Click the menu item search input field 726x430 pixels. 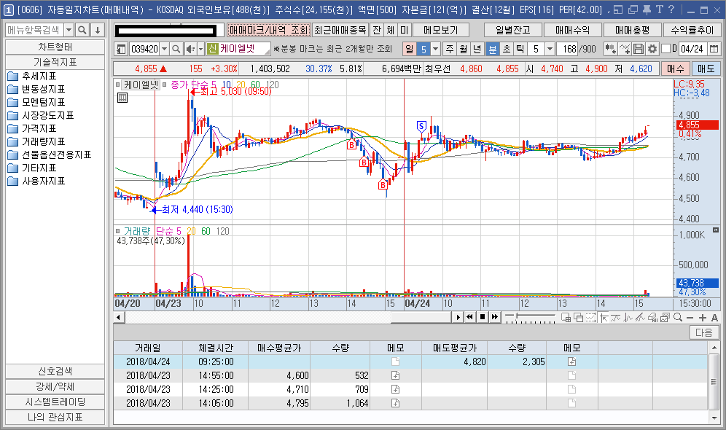[x=35, y=30]
